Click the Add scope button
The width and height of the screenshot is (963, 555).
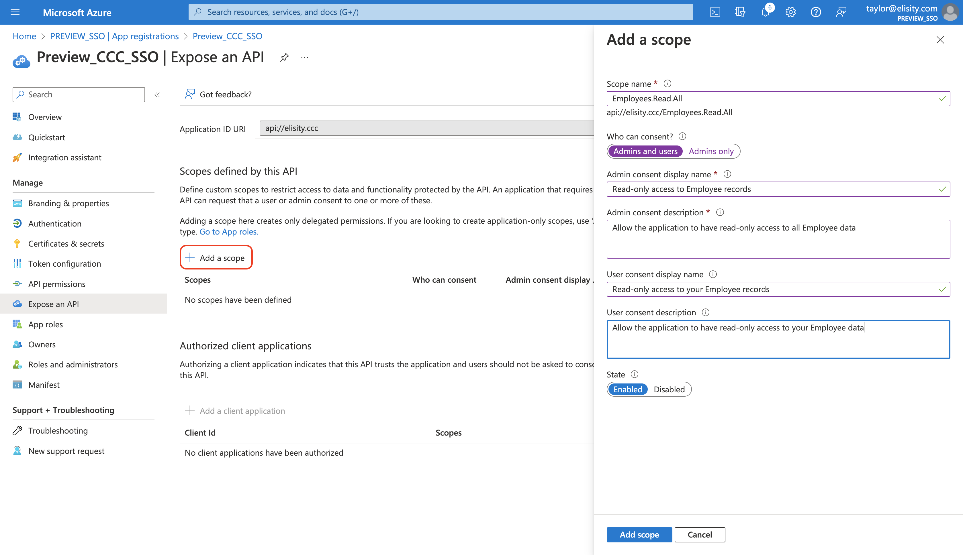click(x=639, y=534)
